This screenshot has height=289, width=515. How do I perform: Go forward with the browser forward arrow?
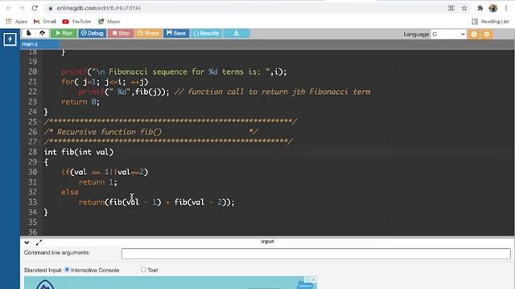coord(22,8)
